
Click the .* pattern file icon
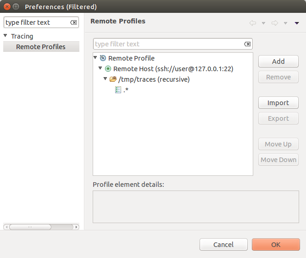tap(118, 90)
